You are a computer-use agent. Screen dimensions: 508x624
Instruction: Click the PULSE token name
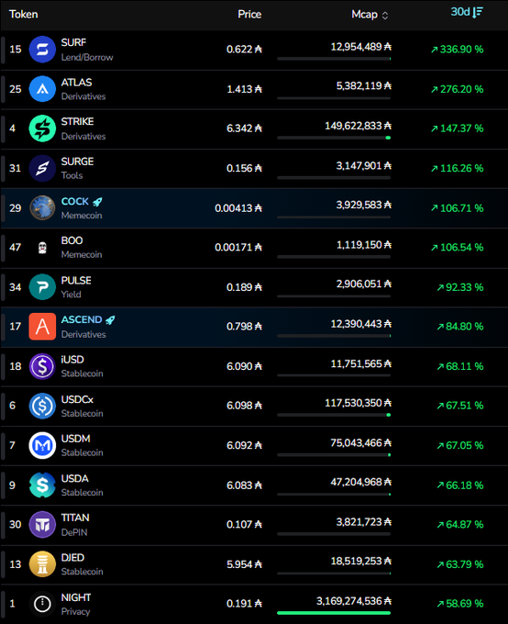[x=76, y=281]
